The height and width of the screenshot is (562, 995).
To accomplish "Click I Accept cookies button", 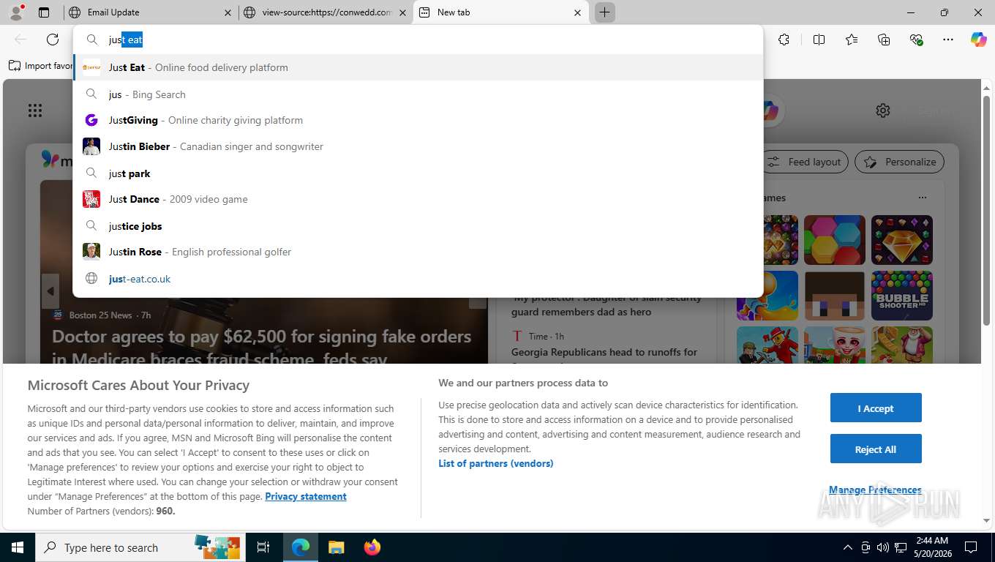I will pos(876,408).
